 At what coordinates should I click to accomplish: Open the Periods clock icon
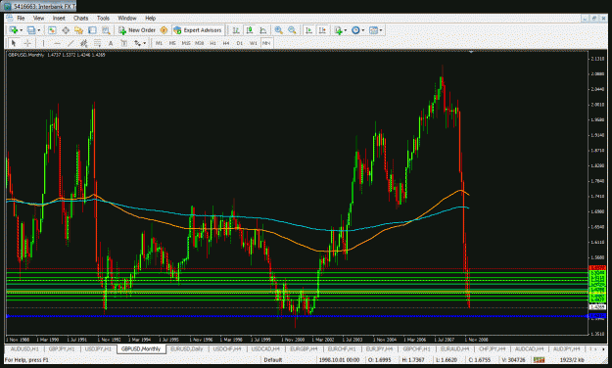[355, 30]
